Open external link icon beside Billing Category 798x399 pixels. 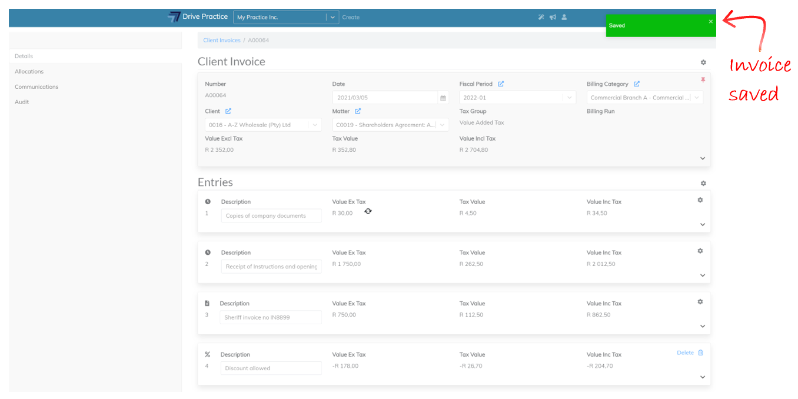pos(637,84)
